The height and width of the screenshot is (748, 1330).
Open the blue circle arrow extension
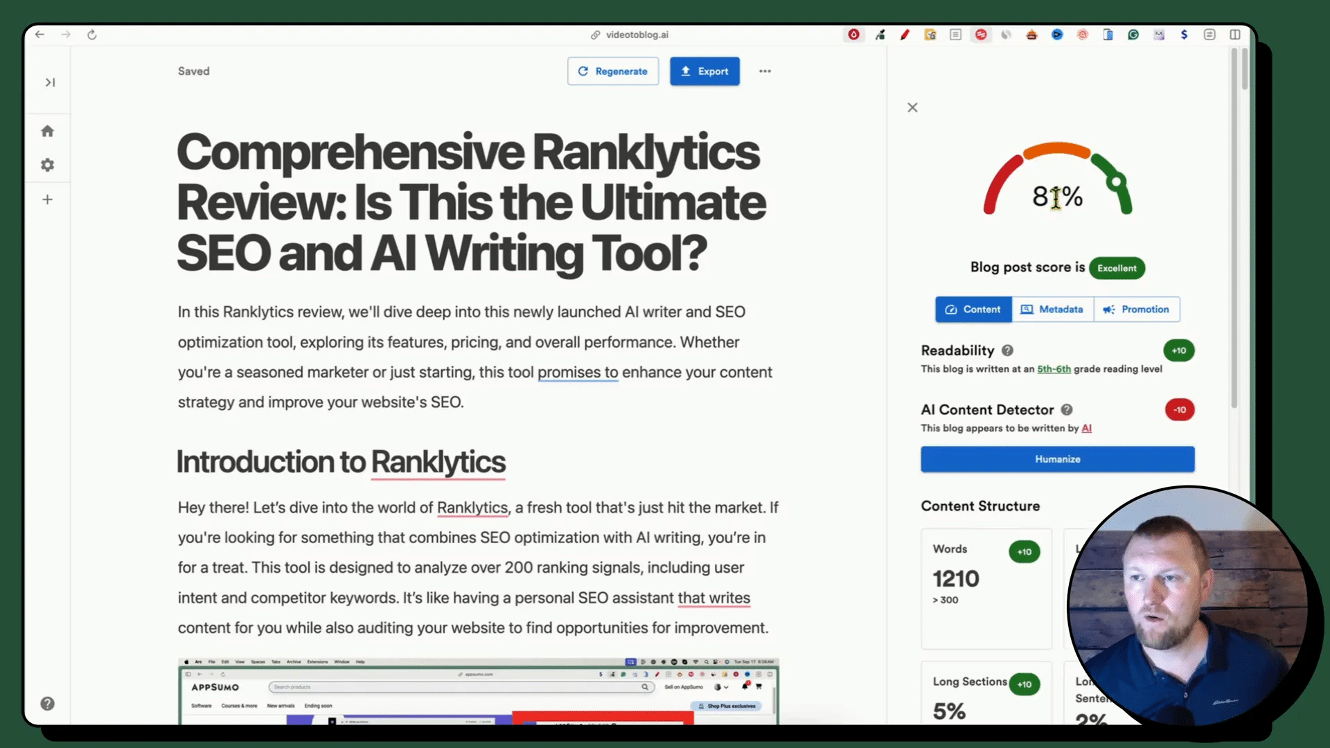click(x=1057, y=35)
